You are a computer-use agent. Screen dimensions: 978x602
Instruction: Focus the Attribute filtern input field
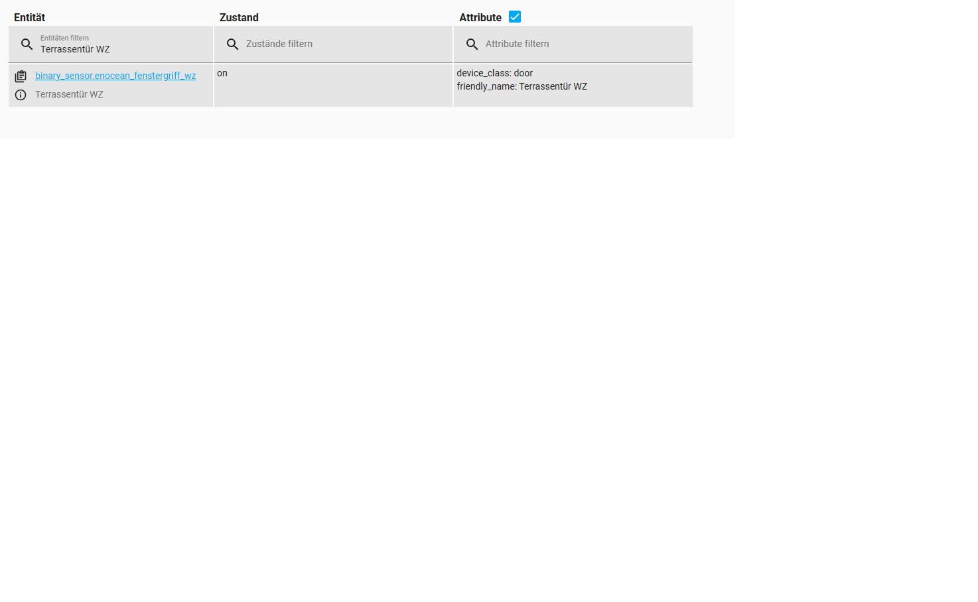pos(573,44)
